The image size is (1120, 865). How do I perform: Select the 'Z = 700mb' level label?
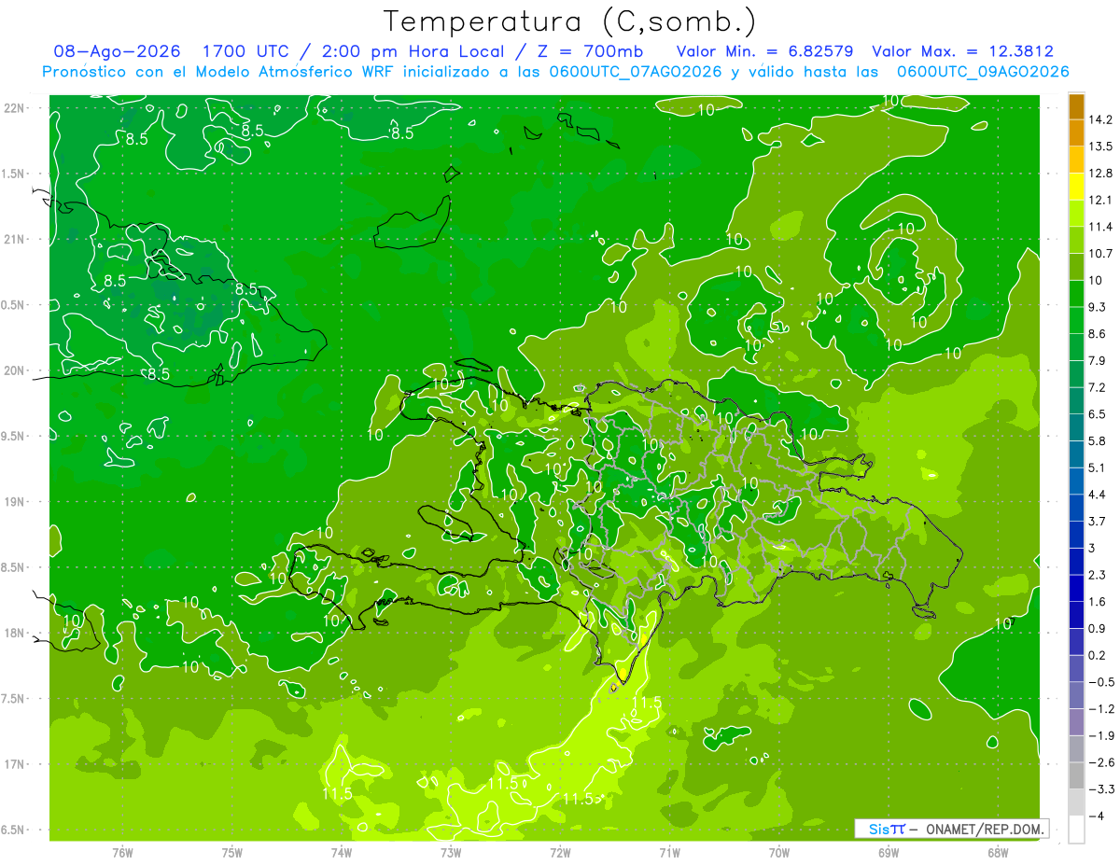tap(586, 52)
